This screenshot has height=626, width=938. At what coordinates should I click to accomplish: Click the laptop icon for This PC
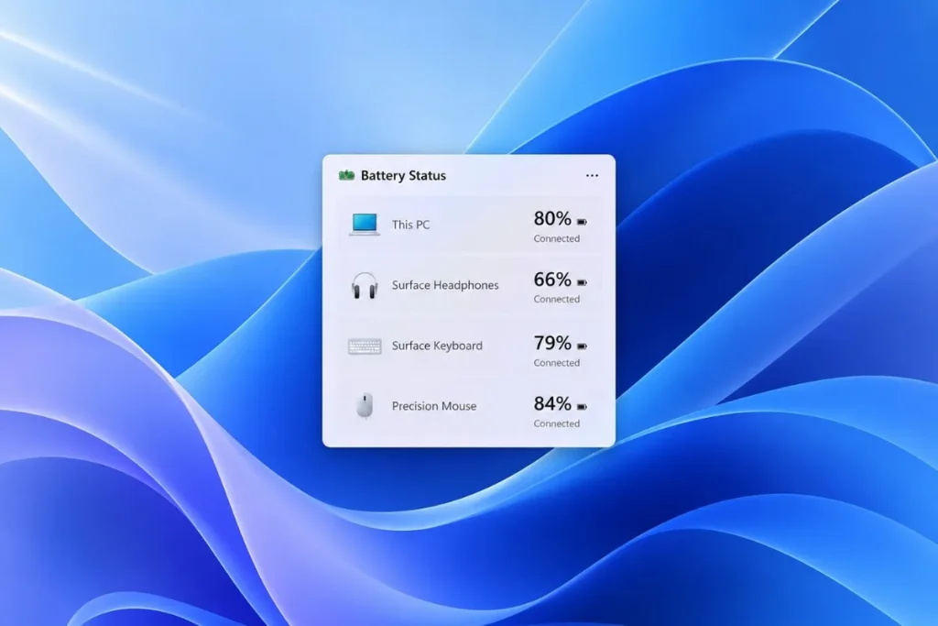365,225
